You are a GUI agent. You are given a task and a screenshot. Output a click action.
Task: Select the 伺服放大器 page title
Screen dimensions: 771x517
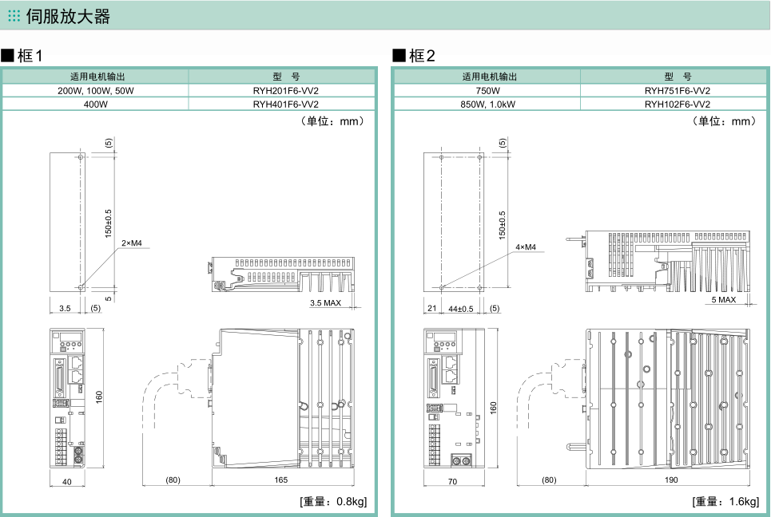(68, 15)
